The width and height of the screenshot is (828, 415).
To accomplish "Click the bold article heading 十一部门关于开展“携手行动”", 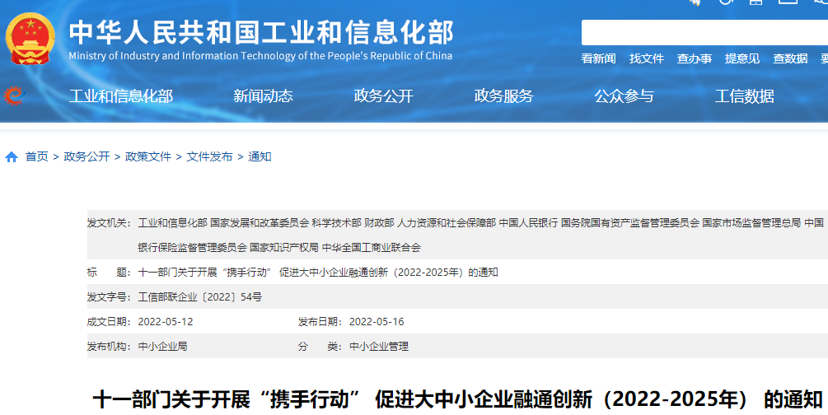I will (x=457, y=399).
